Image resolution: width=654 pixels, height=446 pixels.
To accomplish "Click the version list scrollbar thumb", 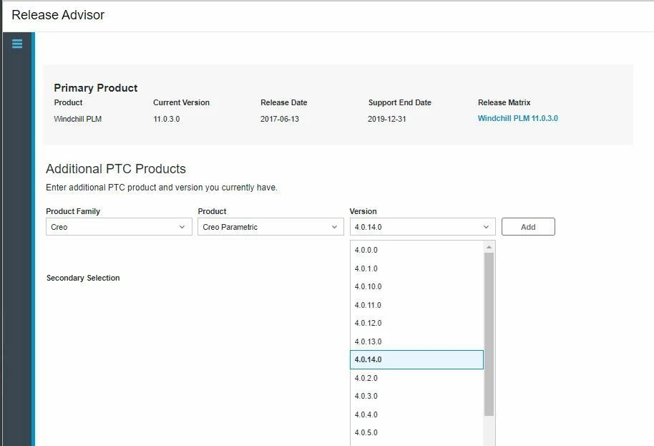I will click(x=489, y=334).
